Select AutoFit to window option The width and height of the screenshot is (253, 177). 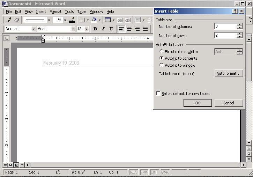162,65
